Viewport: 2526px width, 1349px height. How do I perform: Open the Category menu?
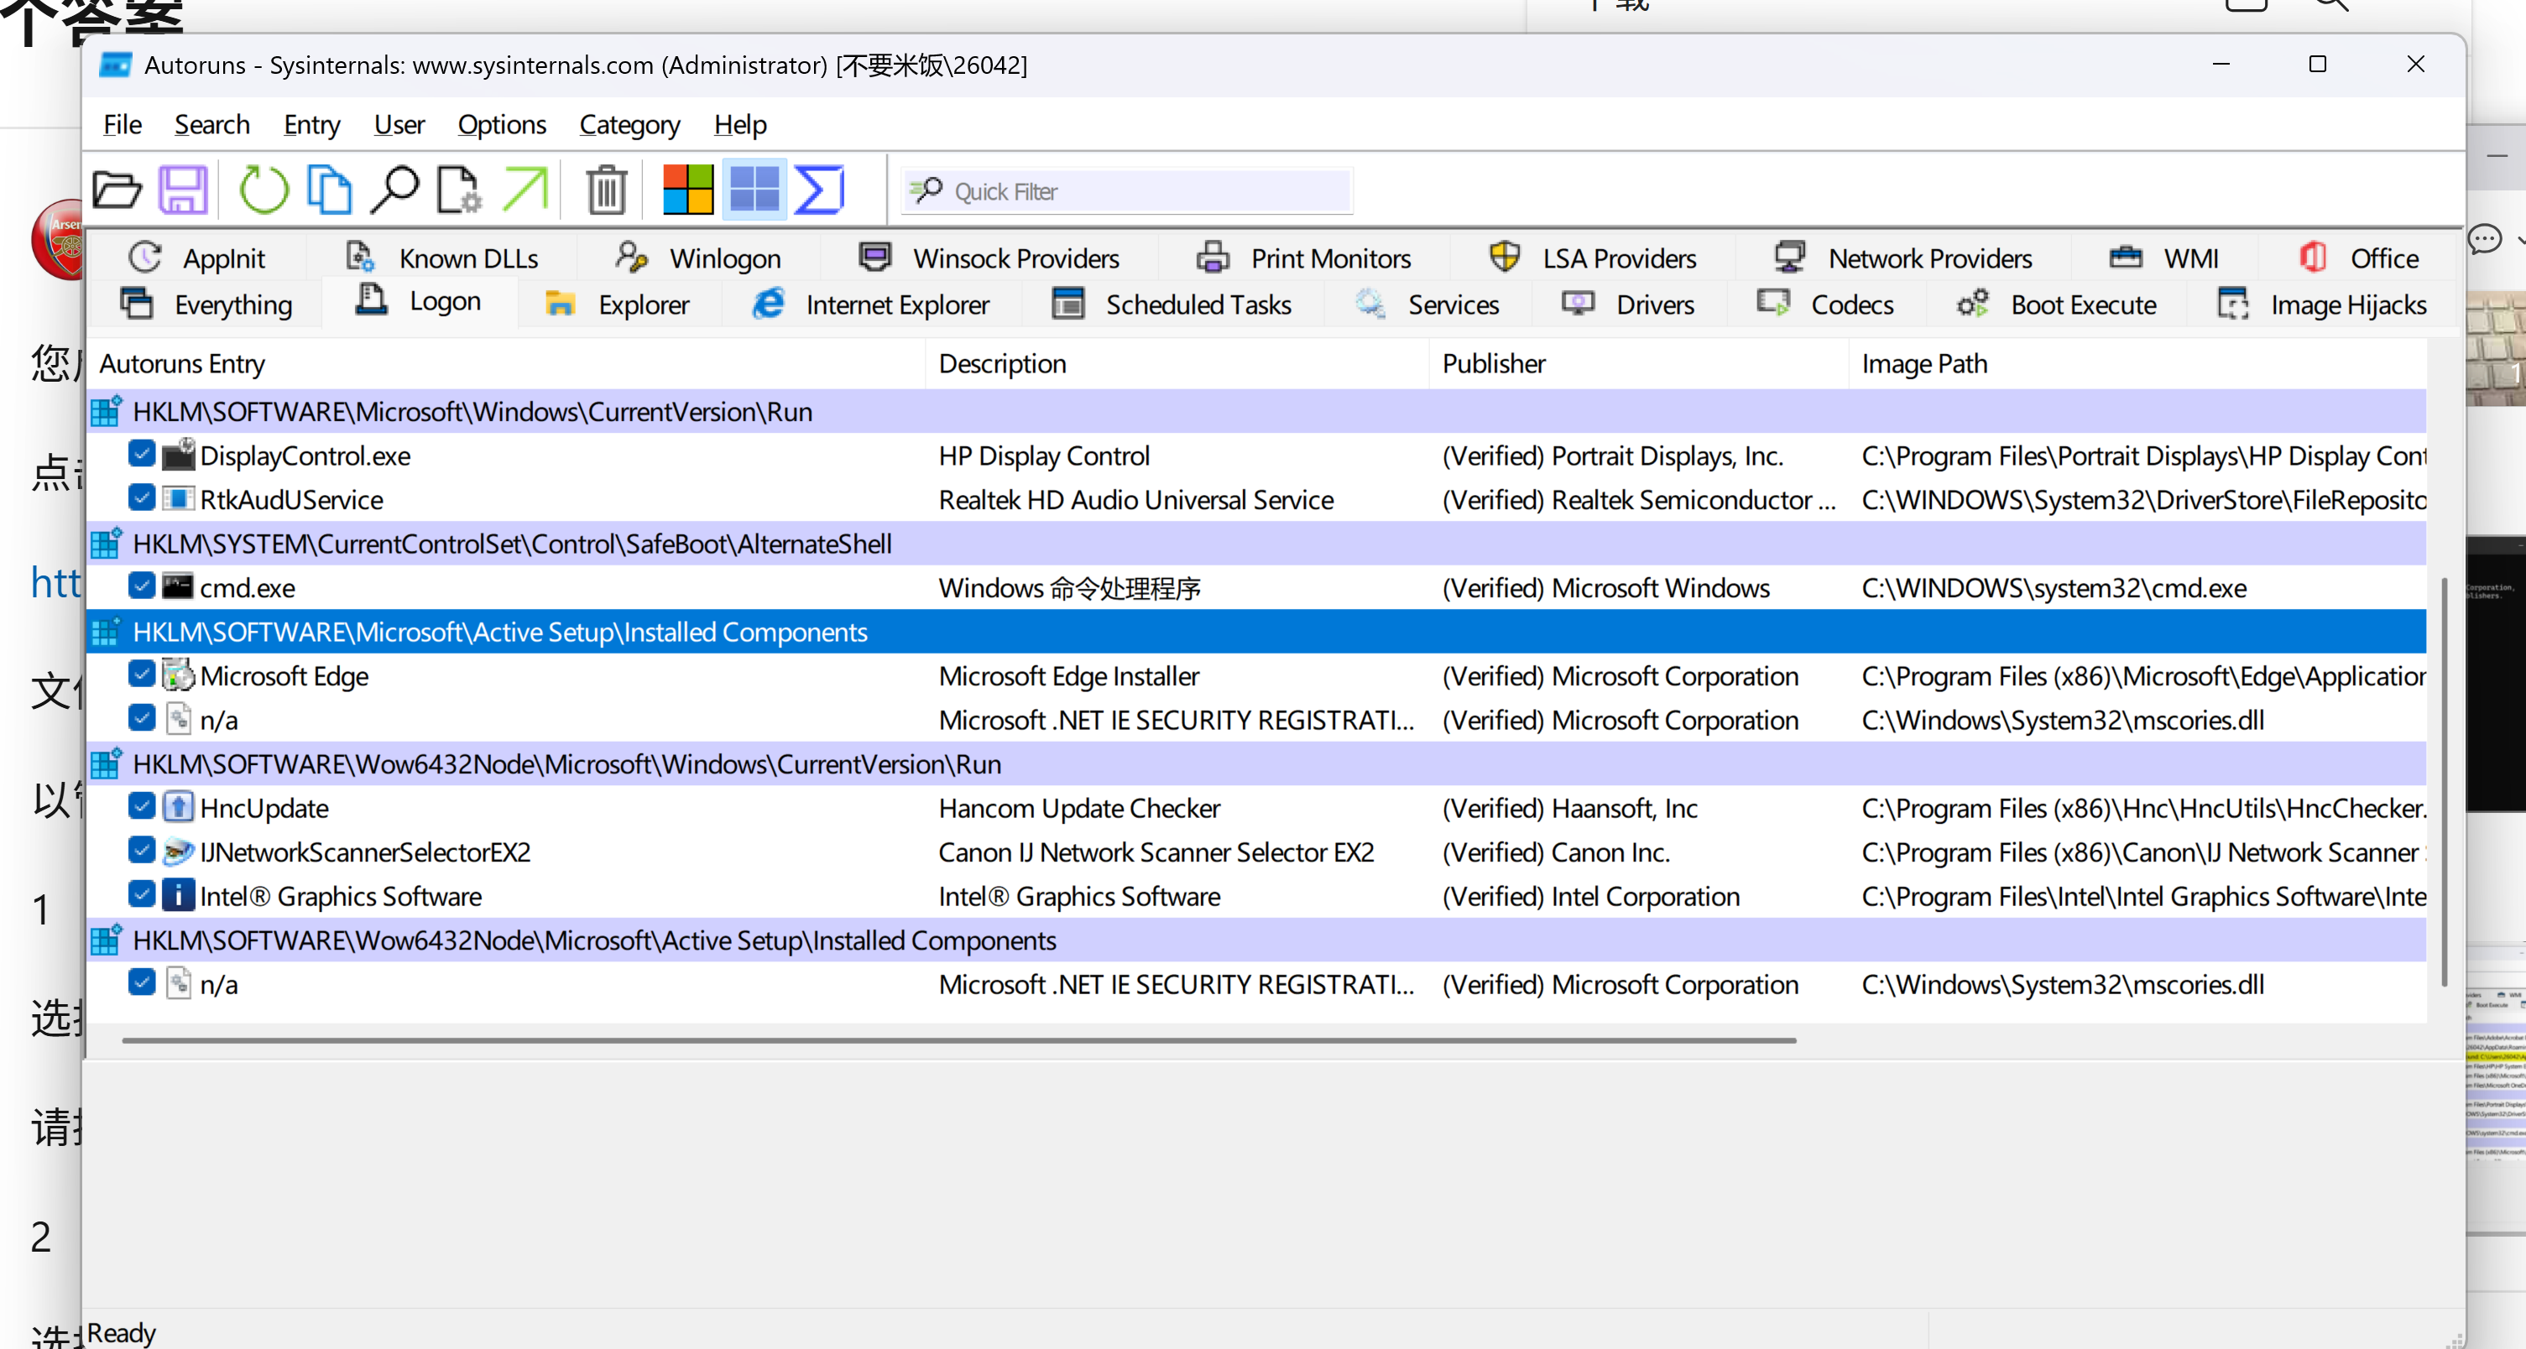point(629,124)
